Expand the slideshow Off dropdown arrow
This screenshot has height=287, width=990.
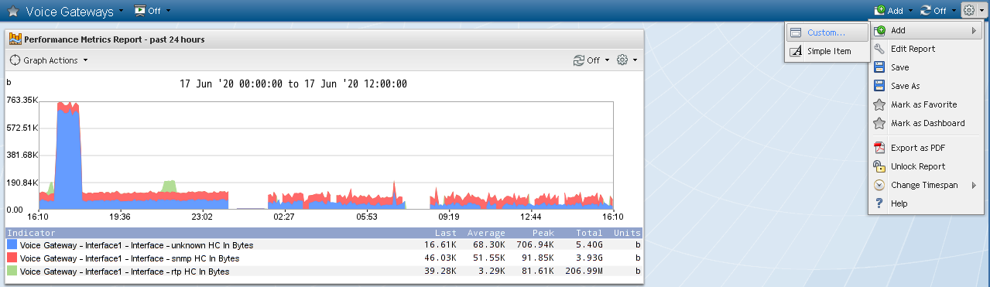[x=168, y=11]
